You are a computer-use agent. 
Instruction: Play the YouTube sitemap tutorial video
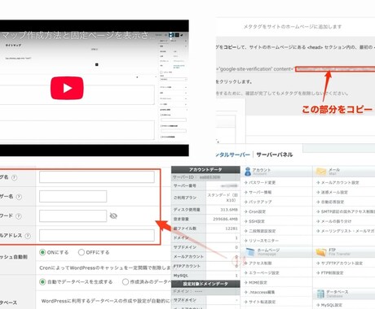click(x=67, y=88)
